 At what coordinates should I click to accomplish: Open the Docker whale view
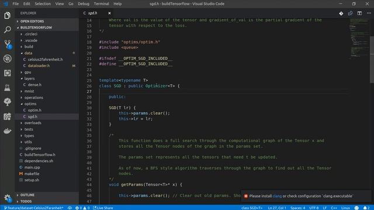click(x=7, y=131)
